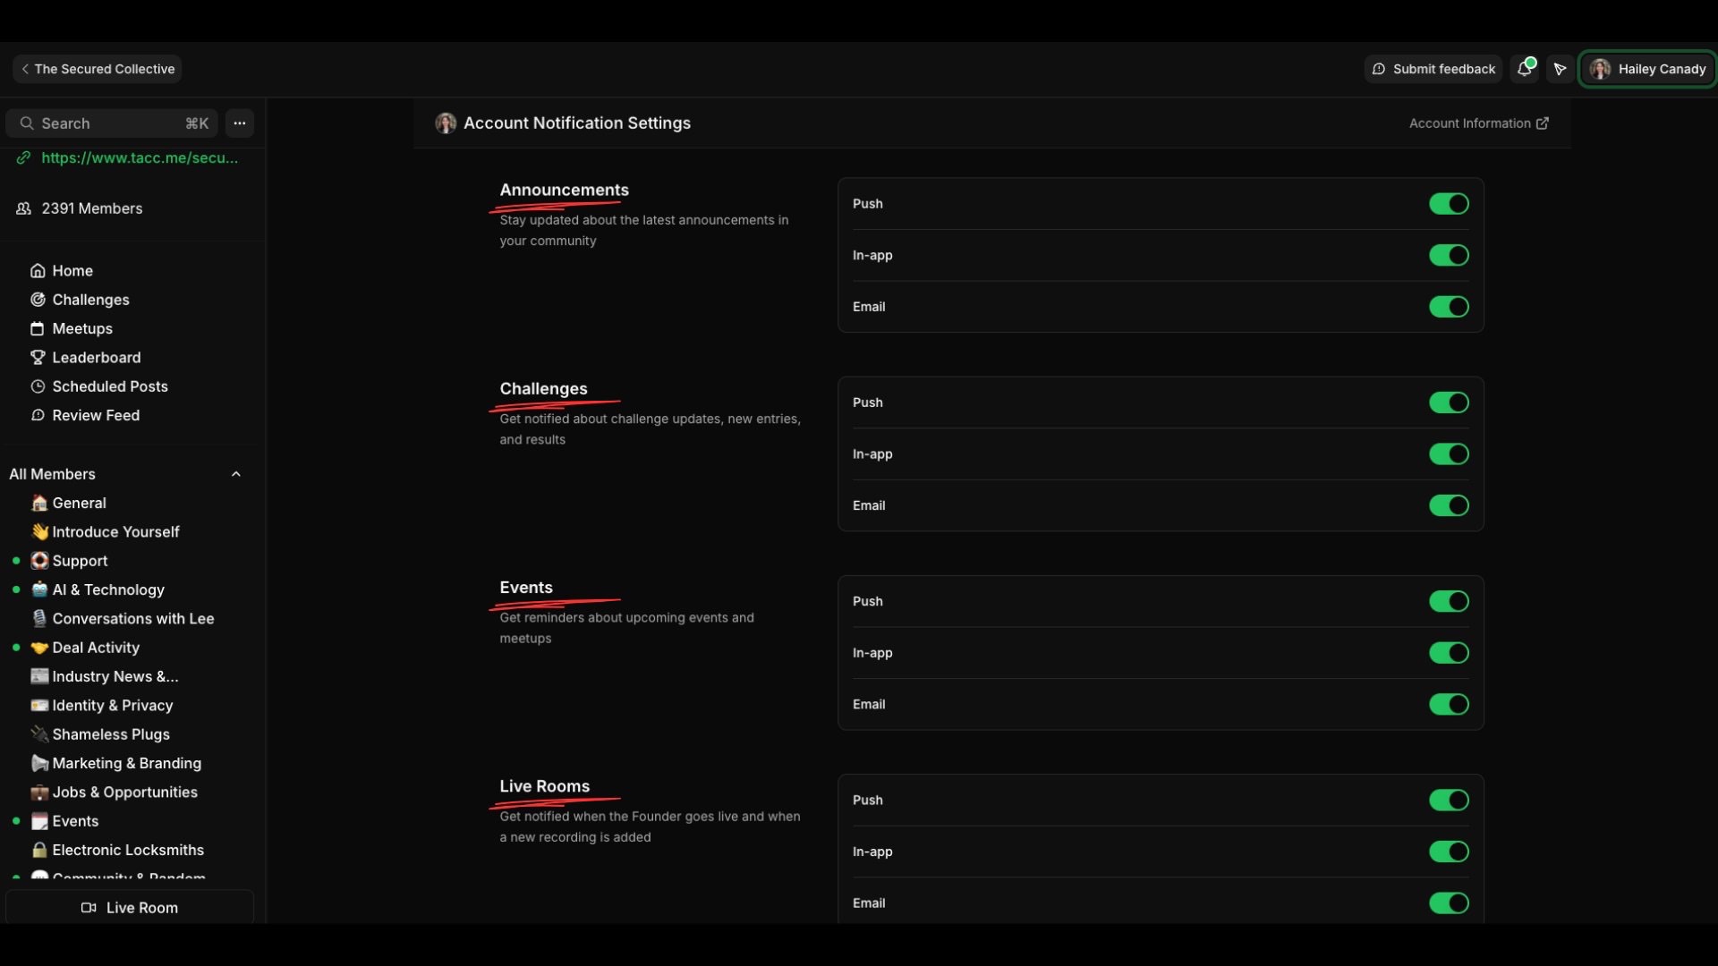Toggle Live Rooms Push notifications
This screenshot has width=1718, height=966.
point(1449,800)
